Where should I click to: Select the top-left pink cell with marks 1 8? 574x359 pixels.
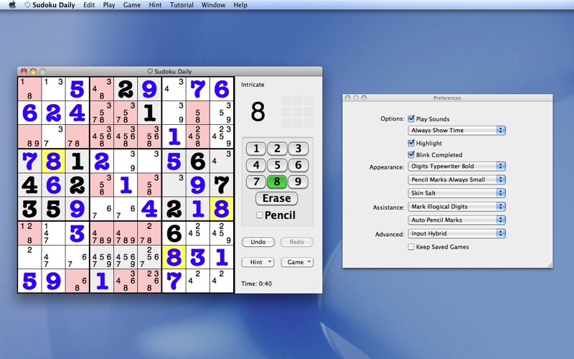(29, 89)
